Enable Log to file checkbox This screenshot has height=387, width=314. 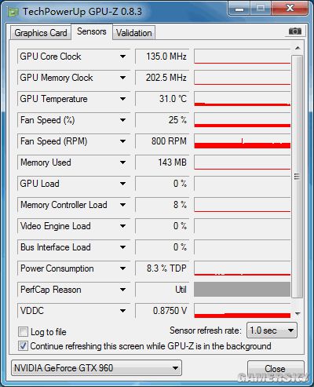23,332
